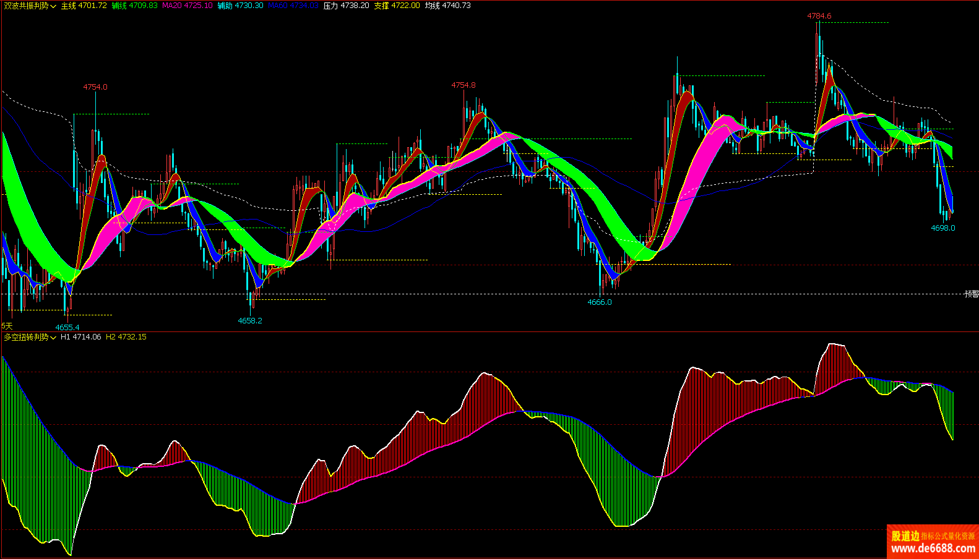Screen dimensions: 979x559
Task: Click the cyan 辅助 4730.30 label
Action: [240, 6]
